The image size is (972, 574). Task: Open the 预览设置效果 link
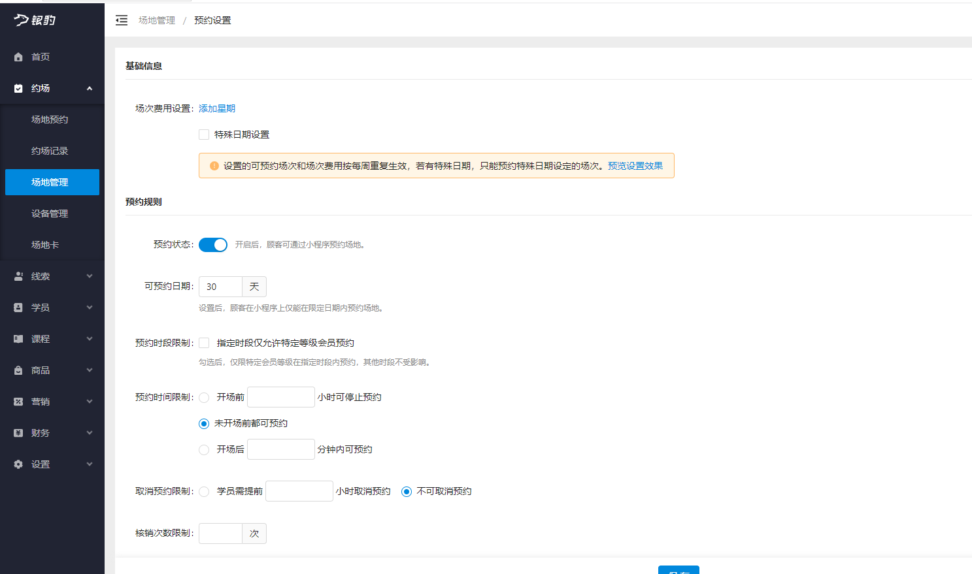click(x=635, y=166)
